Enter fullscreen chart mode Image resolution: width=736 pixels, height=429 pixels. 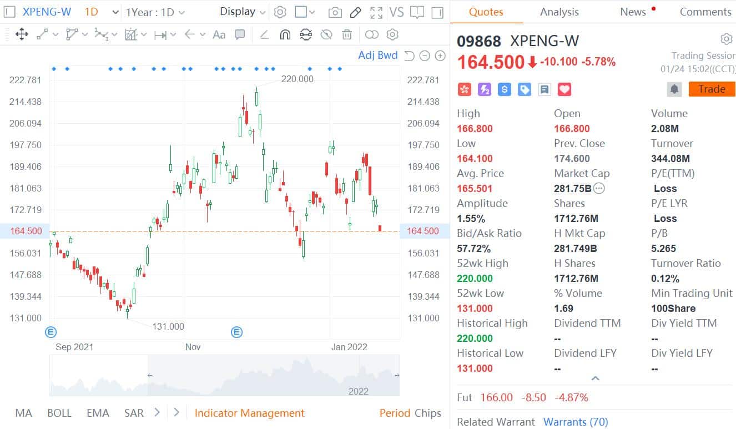click(376, 12)
